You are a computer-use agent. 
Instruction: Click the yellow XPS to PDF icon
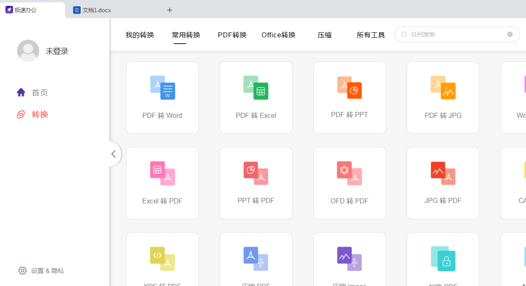[162, 259]
